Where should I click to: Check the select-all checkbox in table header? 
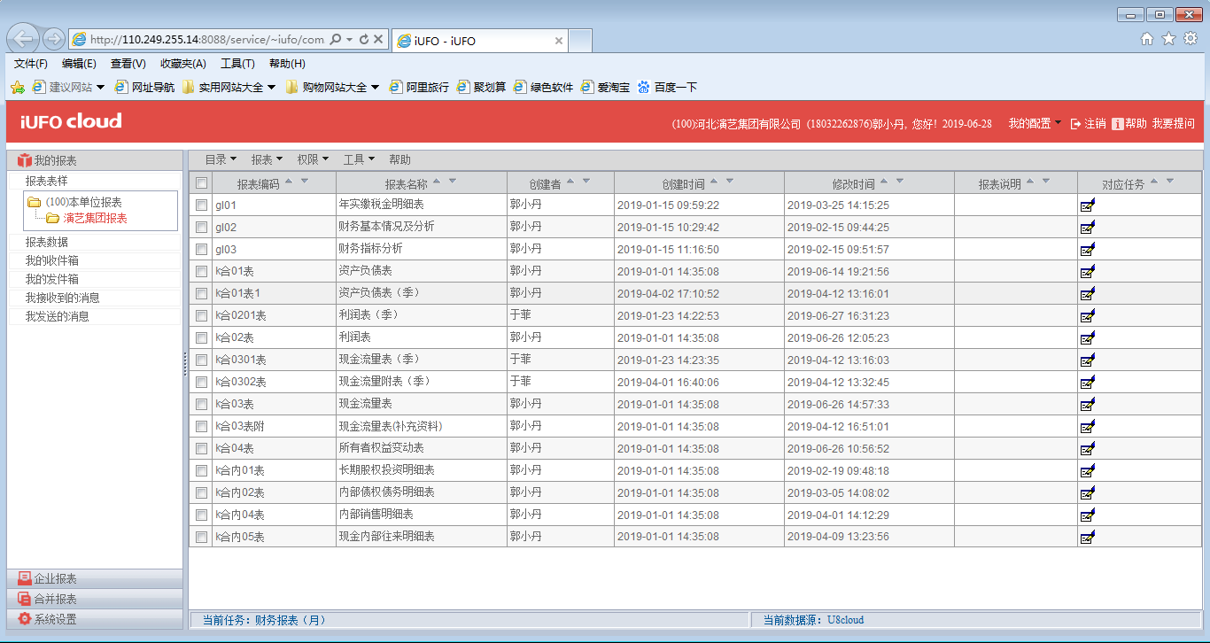201,183
